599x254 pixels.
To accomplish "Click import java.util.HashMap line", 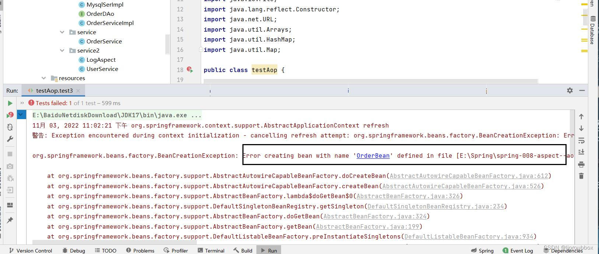I will (x=249, y=39).
